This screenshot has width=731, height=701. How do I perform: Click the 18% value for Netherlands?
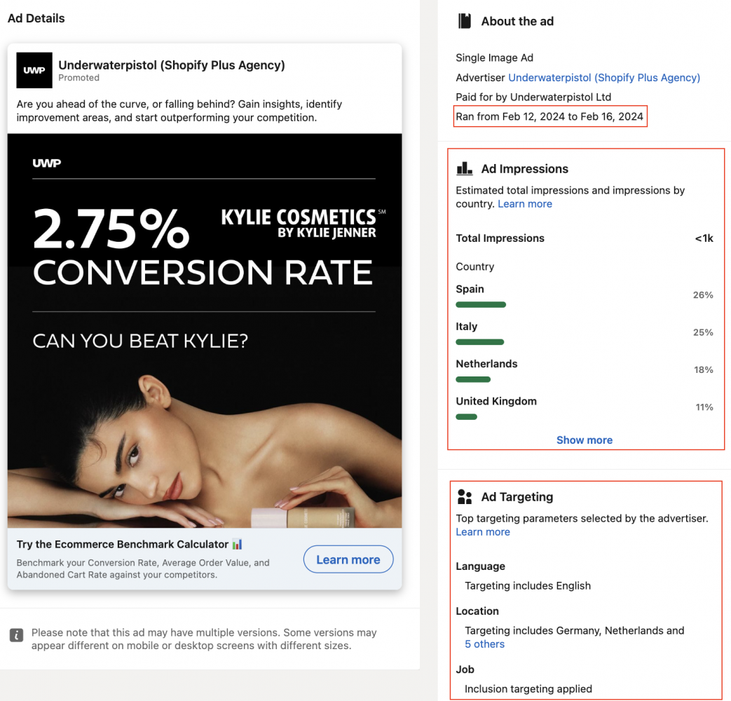[704, 369]
